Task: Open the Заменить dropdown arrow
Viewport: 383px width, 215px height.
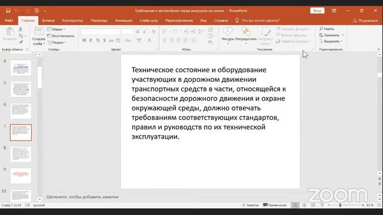Action: [343, 35]
